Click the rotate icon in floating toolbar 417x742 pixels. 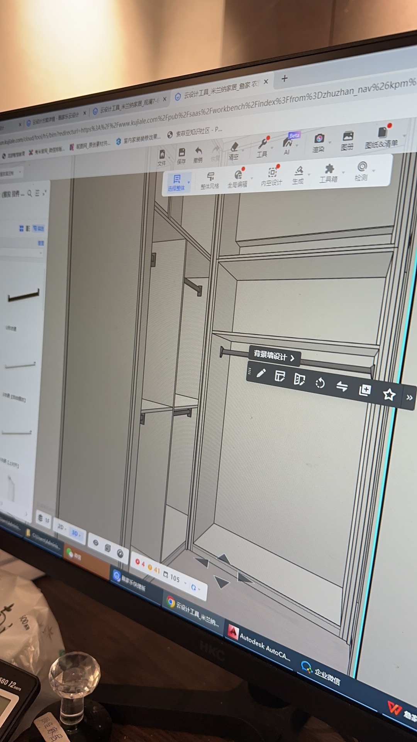320,383
